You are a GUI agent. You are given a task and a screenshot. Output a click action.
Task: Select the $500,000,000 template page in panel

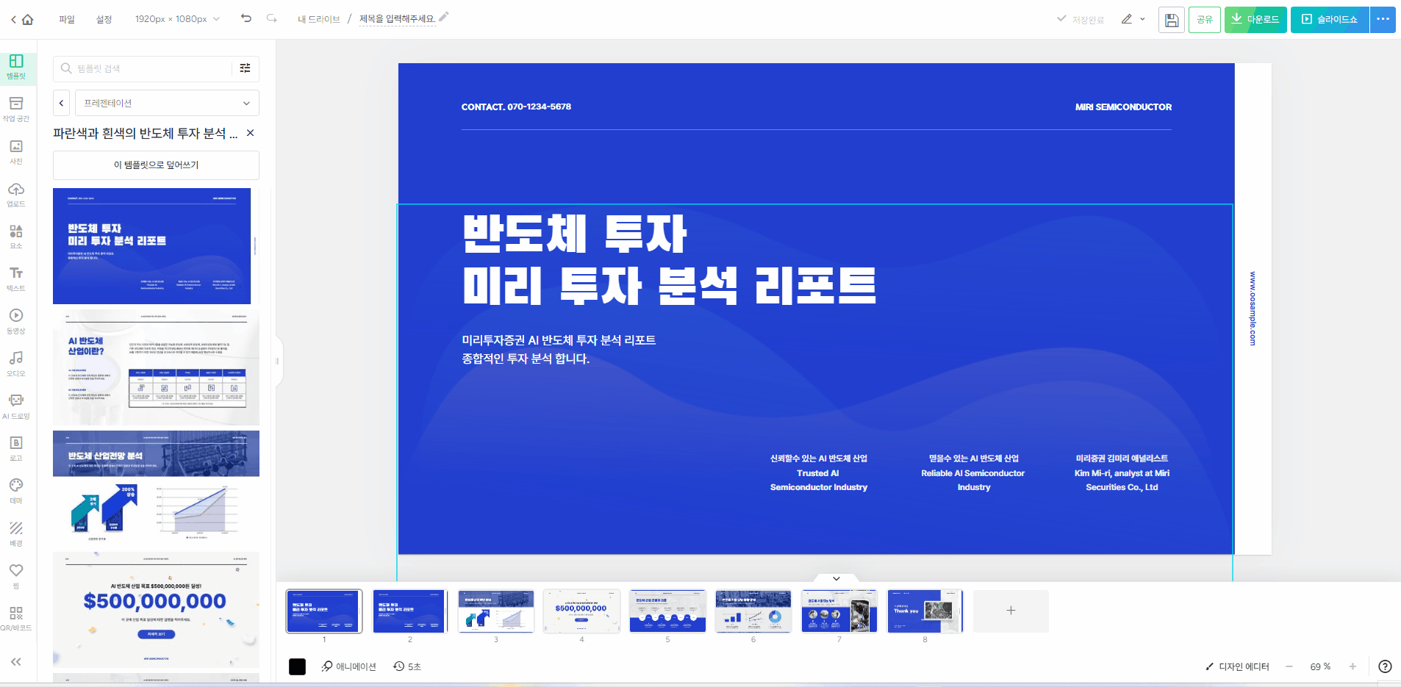pos(156,610)
